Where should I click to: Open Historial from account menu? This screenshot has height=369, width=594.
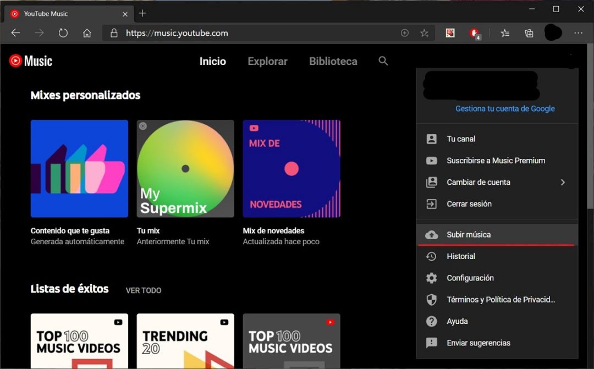pyautogui.click(x=497, y=256)
